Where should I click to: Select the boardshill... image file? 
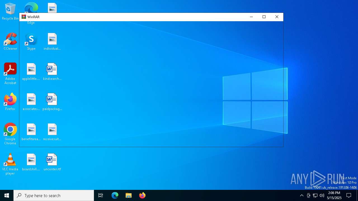31,162
